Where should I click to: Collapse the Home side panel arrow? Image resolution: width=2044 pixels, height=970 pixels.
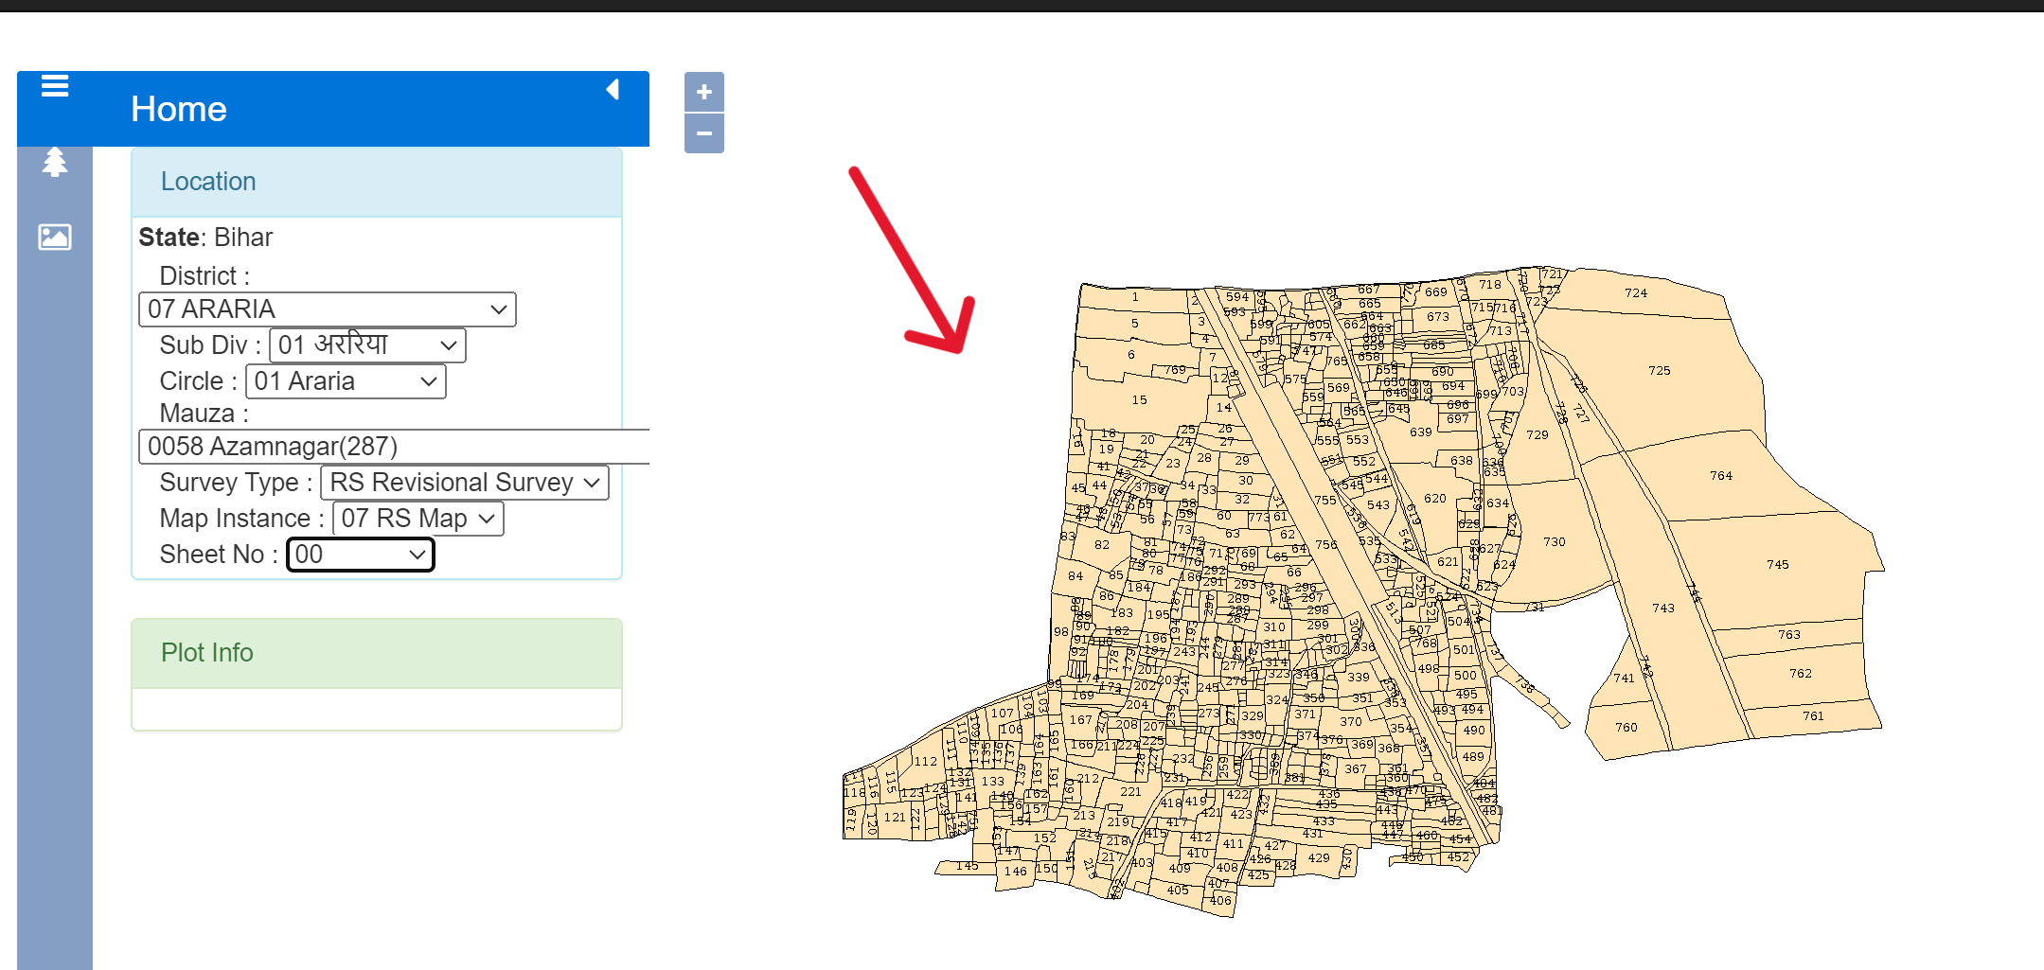(x=613, y=90)
